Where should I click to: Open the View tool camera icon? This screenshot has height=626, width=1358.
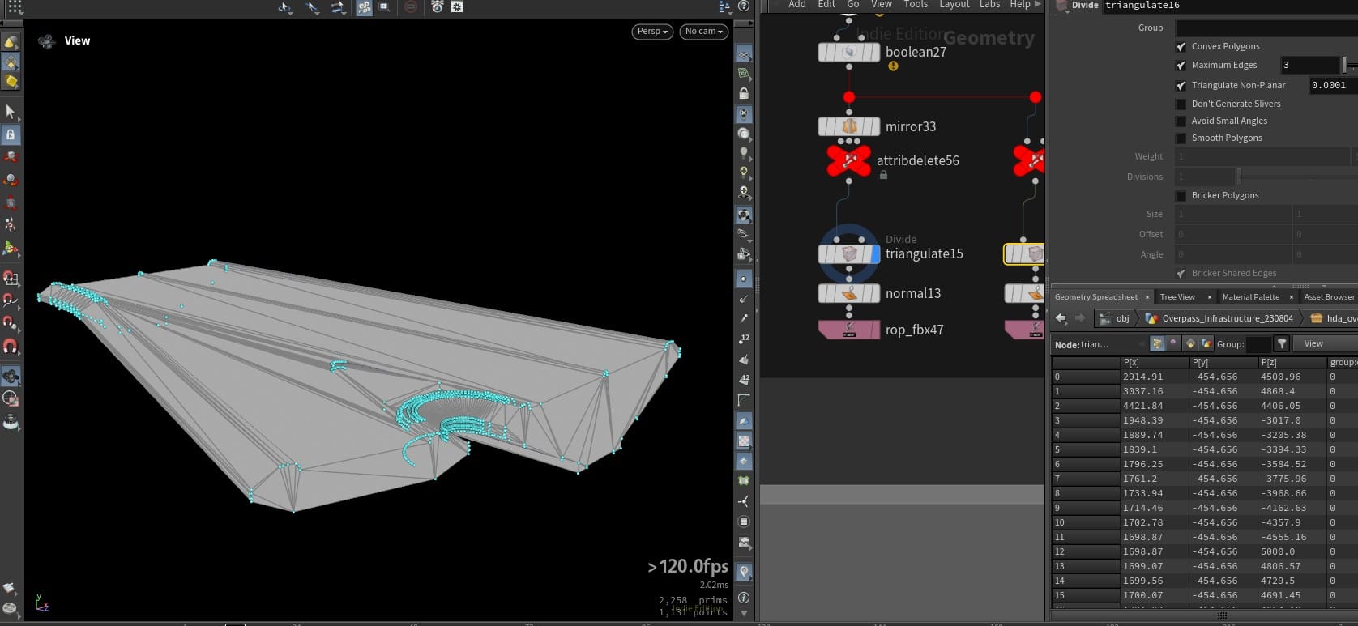(x=46, y=41)
